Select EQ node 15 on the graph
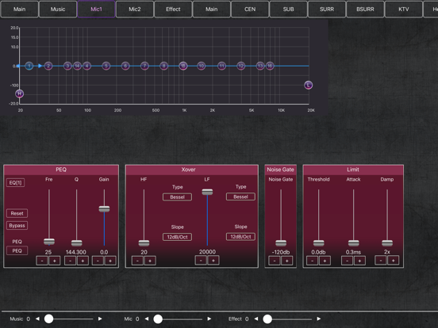This screenshot has width=438, height=328. (x=183, y=66)
